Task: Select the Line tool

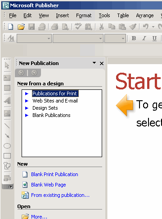Action: point(7,126)
